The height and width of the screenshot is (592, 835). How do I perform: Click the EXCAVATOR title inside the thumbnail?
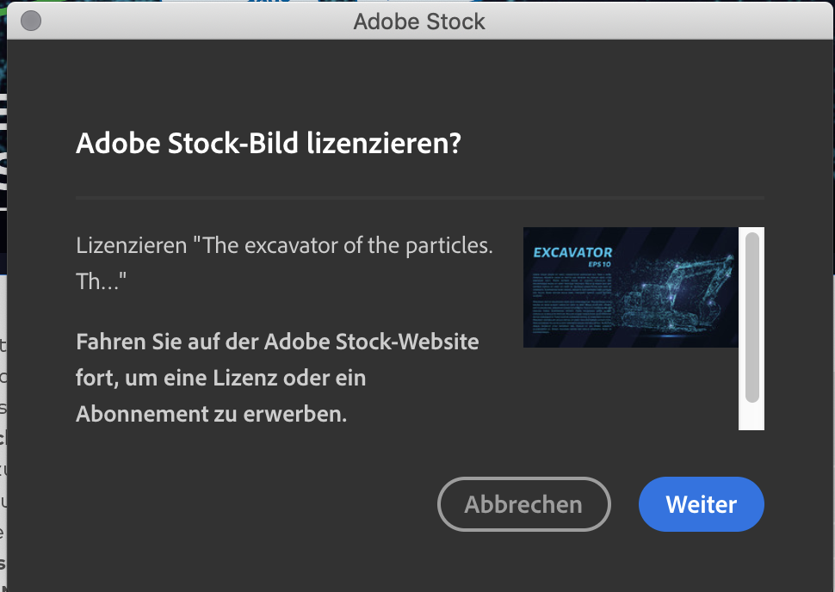point(572,252)
